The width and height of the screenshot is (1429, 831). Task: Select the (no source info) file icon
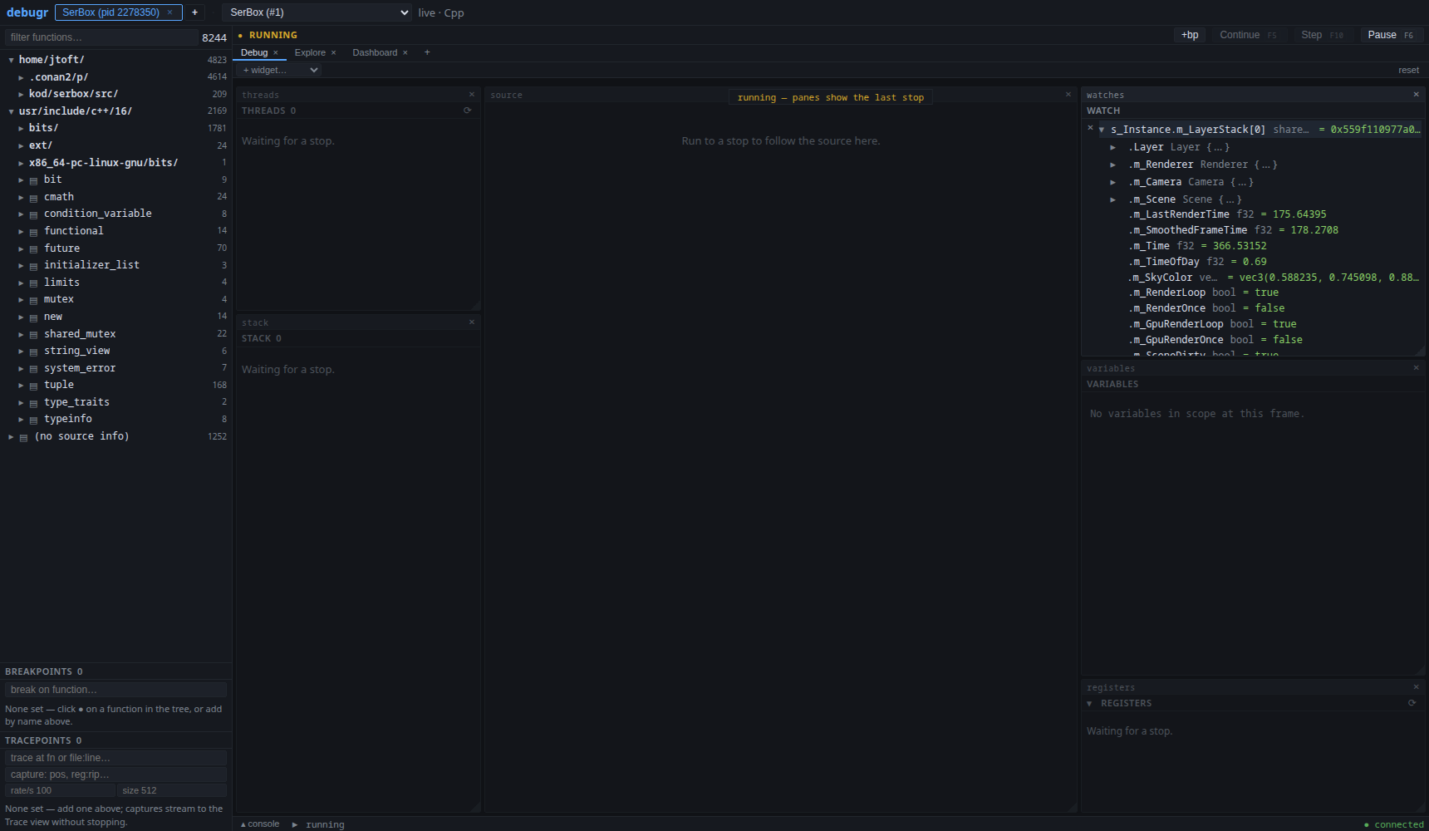click(23, 437)
